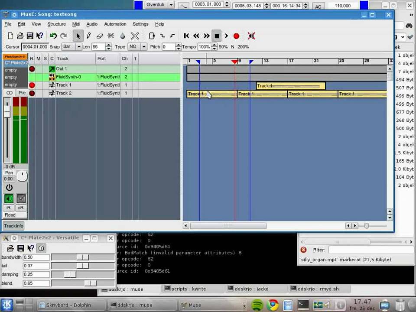Viewport: 416px width, 312px height.
Task: Select the Eraser tool
Action: (x=100, y=36)
